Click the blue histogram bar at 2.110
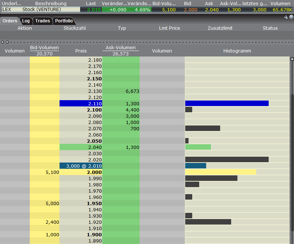Image resolution: width=294 pixels, height=244 pixels. (x=227, y=103)
